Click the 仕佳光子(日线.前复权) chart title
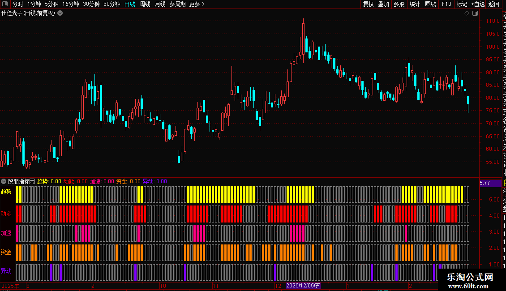506x291 pixels. pyautogui.click(x=28, y=13)
